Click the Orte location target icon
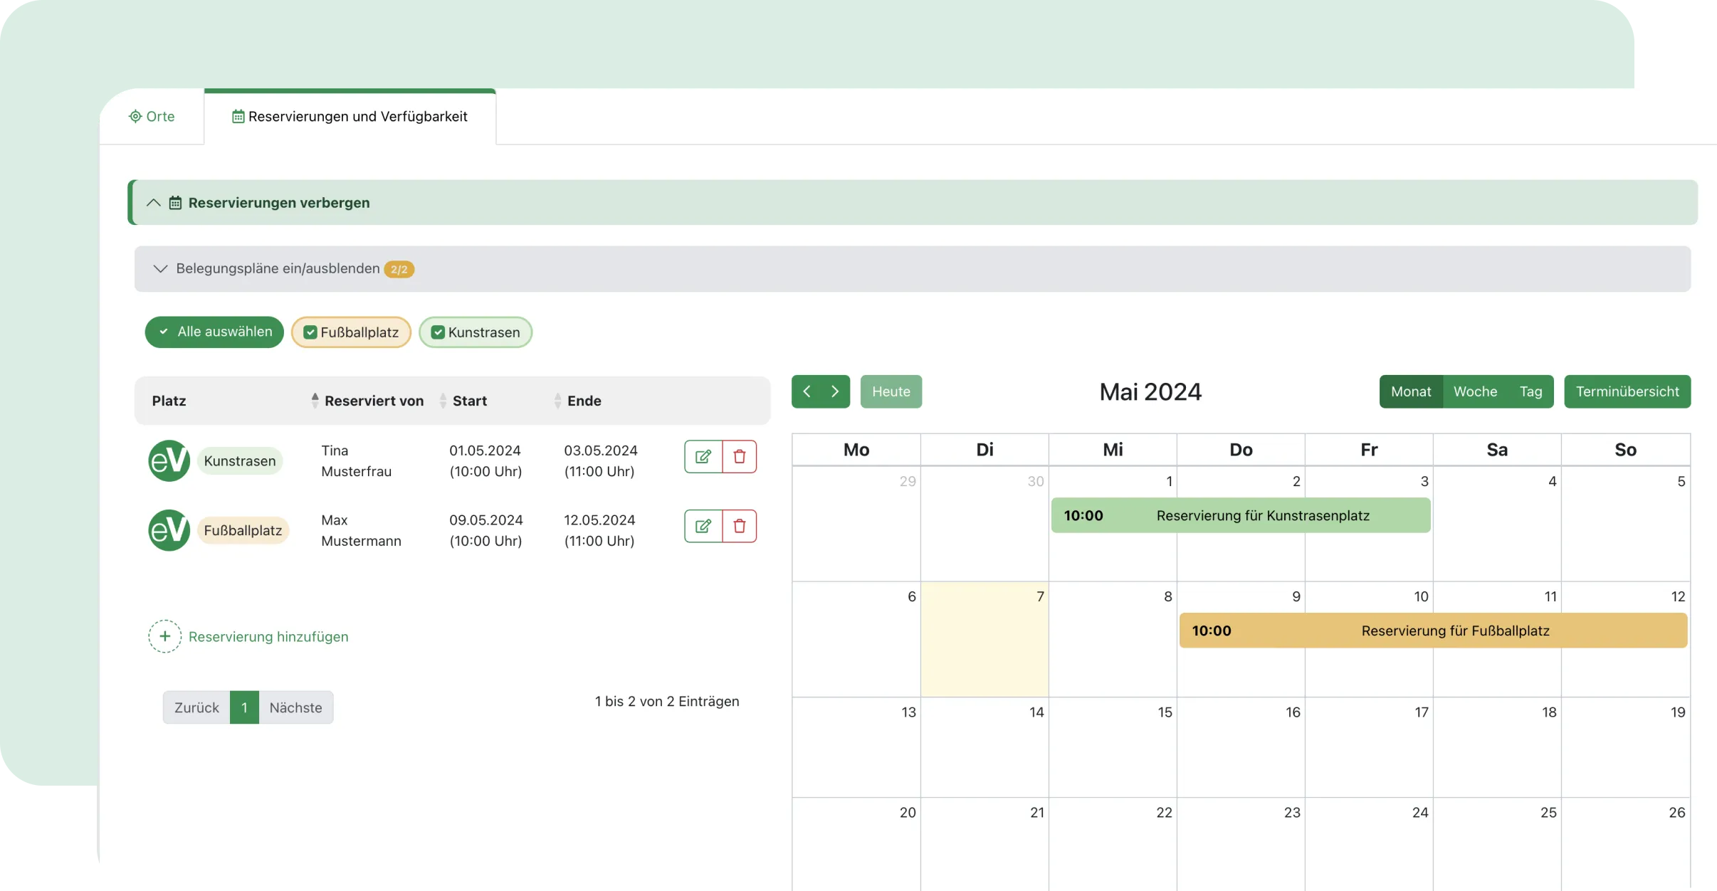The height and width of the screenshot is (891, 1717). tap(135, 116)
